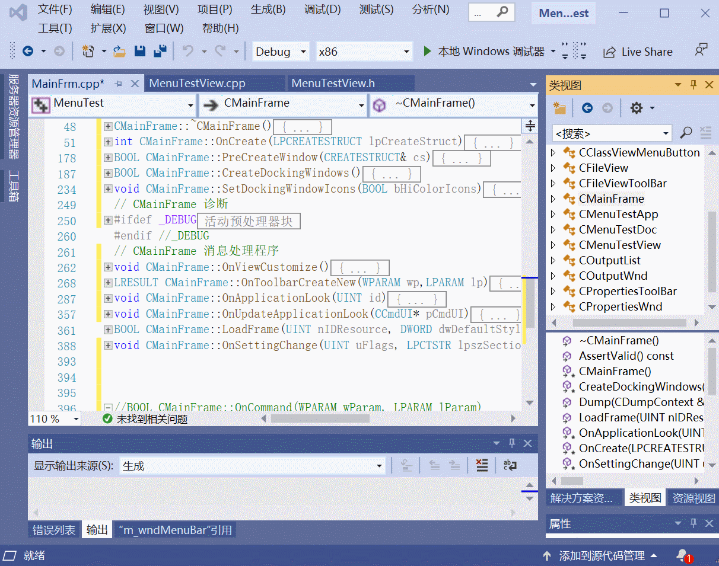Click the Live Share icon
Image resolution: width=719 pixels, height=566 pixels.
(609, 52)
